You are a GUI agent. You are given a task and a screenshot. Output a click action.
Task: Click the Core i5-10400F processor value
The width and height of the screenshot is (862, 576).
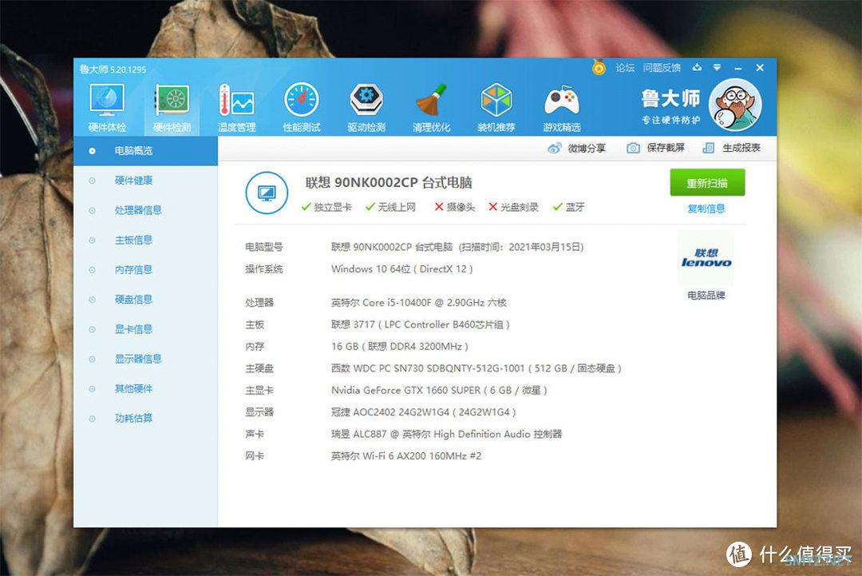(419, 303)
